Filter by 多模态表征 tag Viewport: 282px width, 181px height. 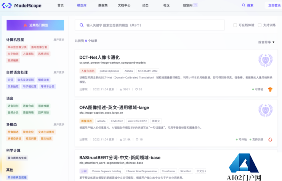coord(14,139)
